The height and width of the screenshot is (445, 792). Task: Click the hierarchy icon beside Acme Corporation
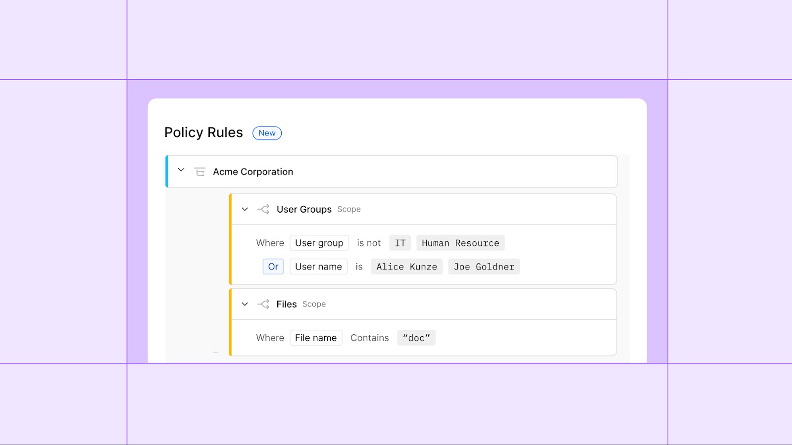199,172
